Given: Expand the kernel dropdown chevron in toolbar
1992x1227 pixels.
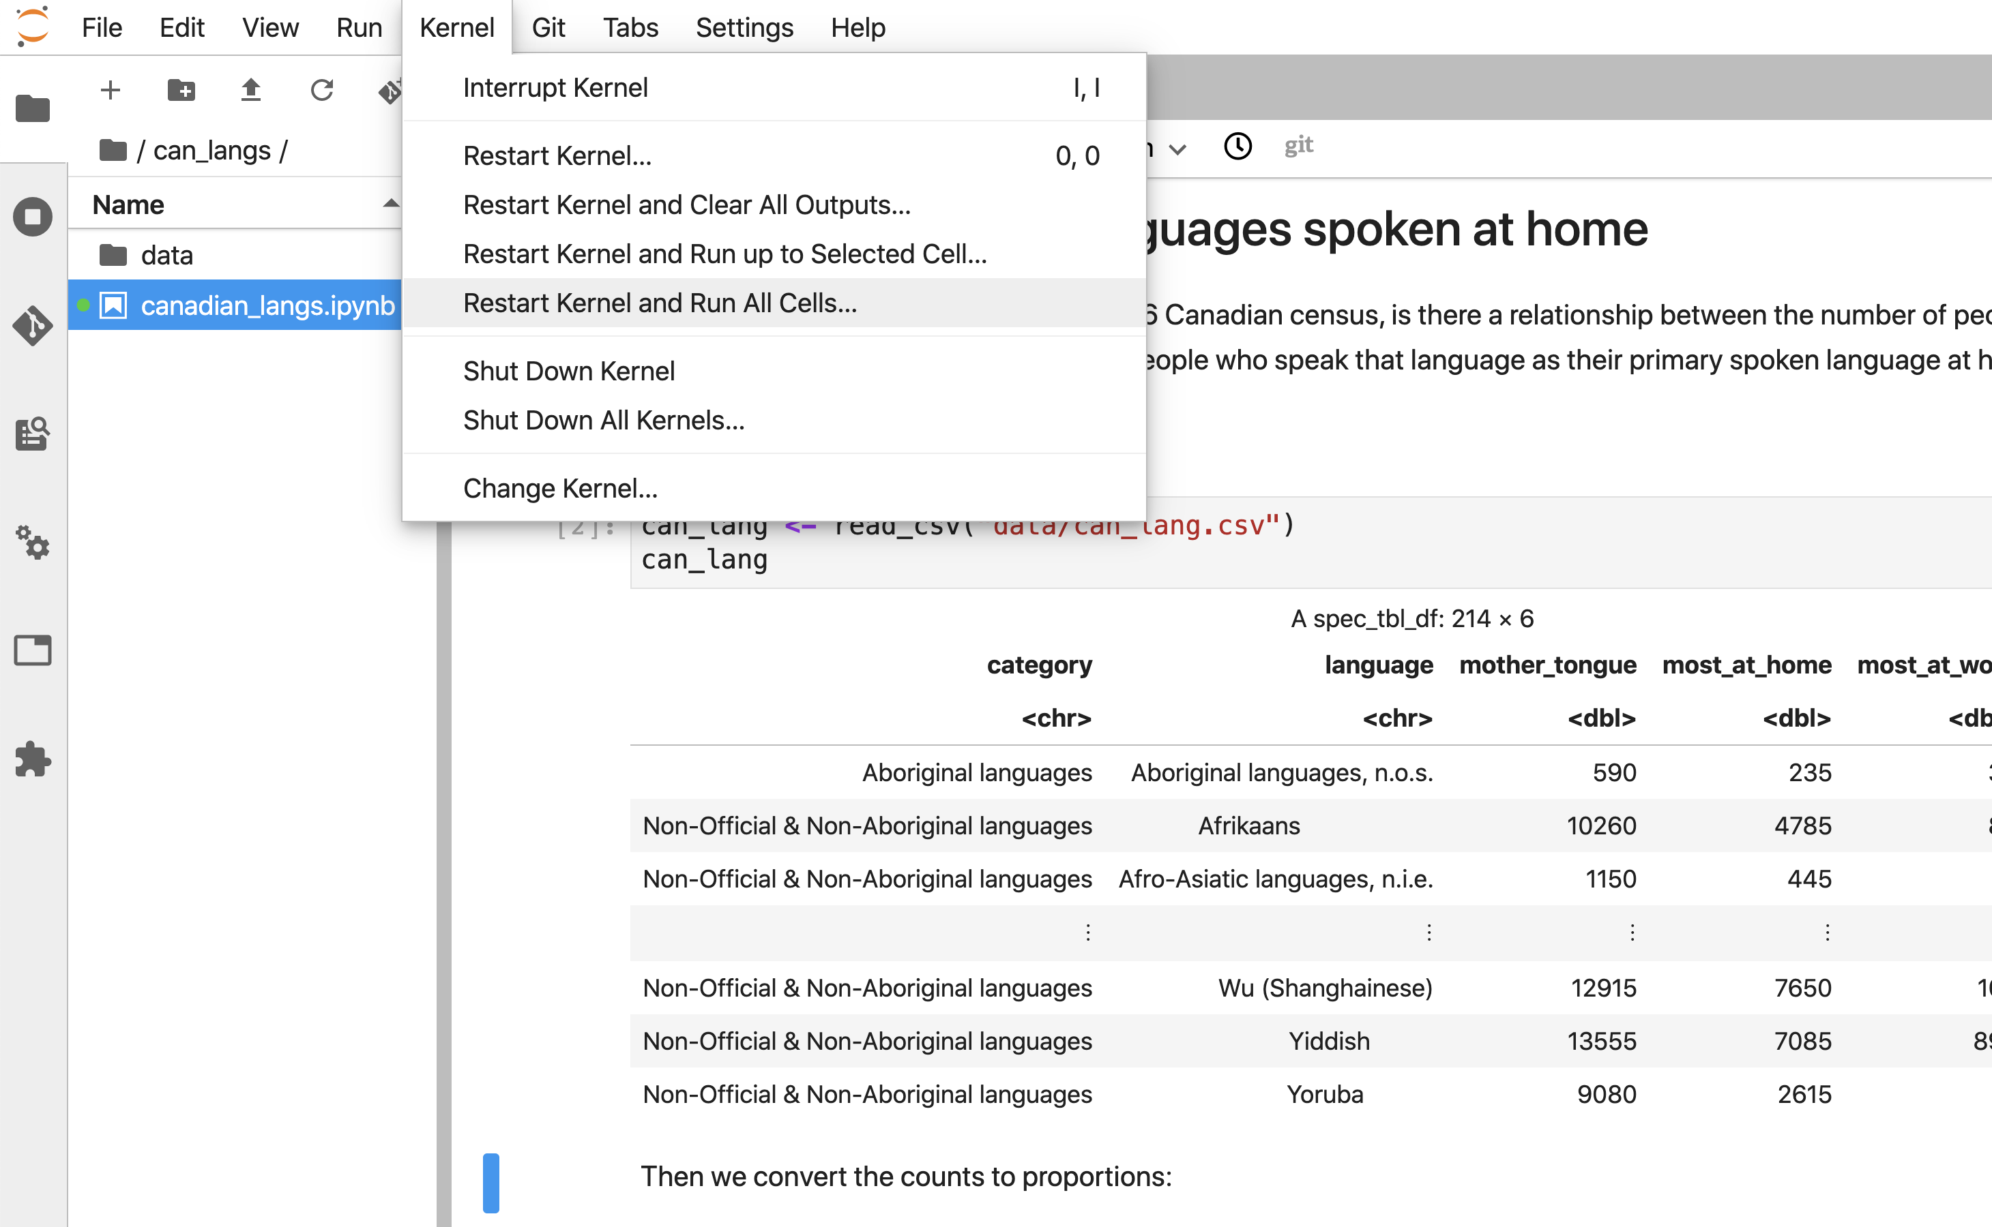Looking at the screenshot, I should 1177,149.
